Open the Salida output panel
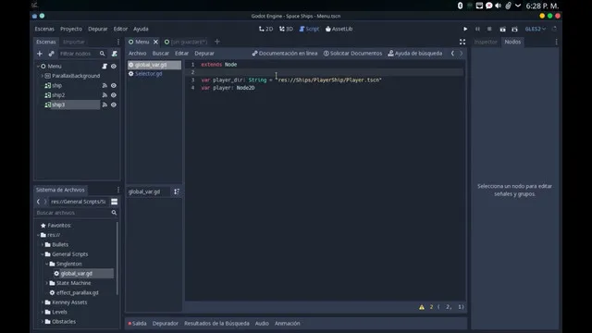592x333 pixels. [x=137, y=323]
